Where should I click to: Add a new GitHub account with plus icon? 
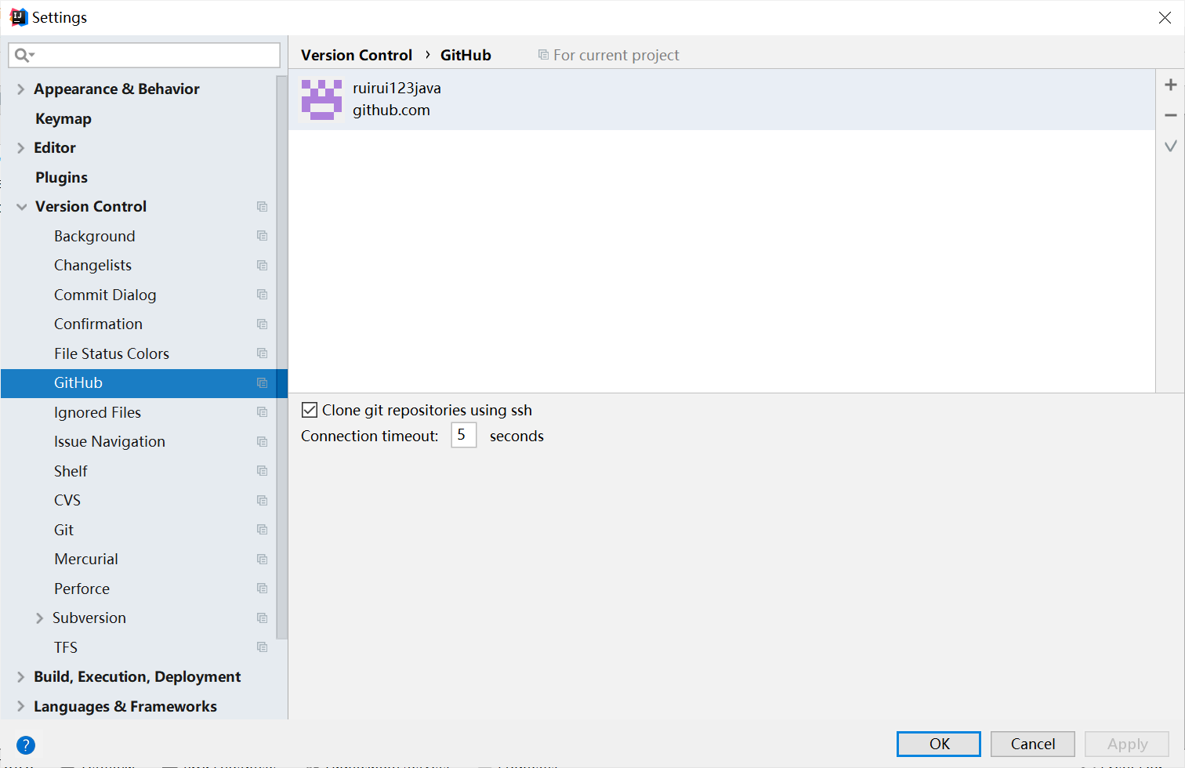tap(1171, 85)
